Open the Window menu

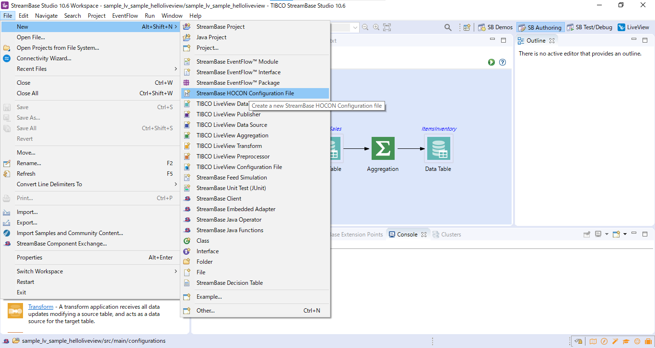pos(172,15)
